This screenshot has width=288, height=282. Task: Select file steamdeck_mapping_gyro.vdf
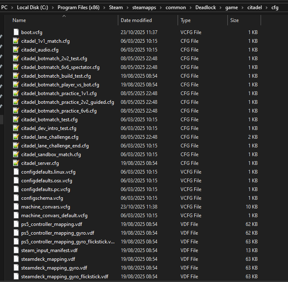coord(54,268)
